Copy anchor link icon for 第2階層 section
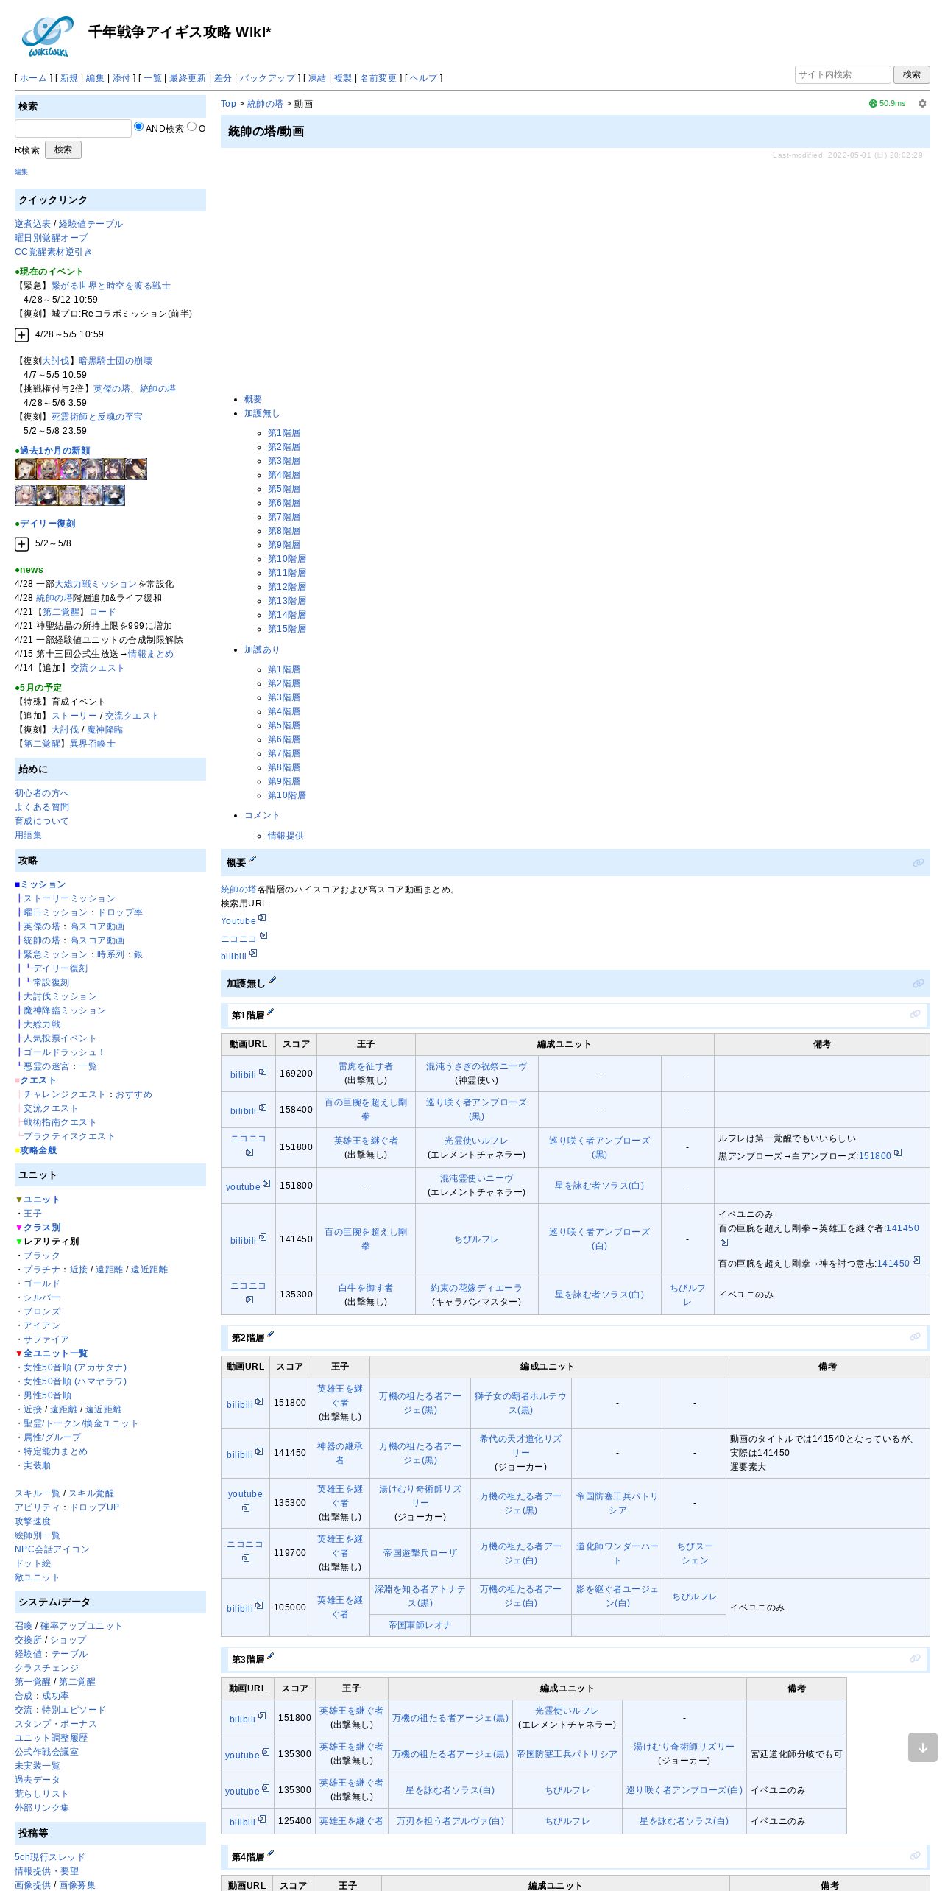Viewport: 945px width, 1891px height. tap(915, 1337)
